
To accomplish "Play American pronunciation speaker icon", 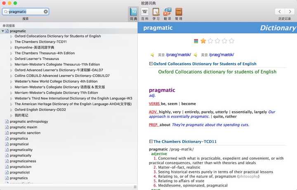I will [x=195, y=55].
